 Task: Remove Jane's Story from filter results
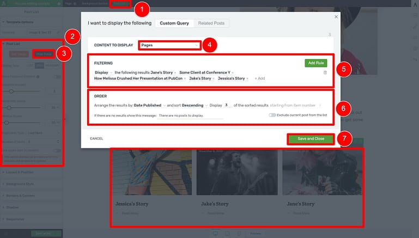(x=175, y=72)
